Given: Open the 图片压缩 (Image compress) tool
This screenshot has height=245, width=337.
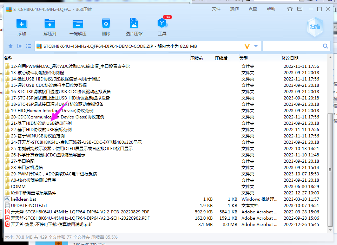Looking at the screenshot, I should (x=134, y=23).
